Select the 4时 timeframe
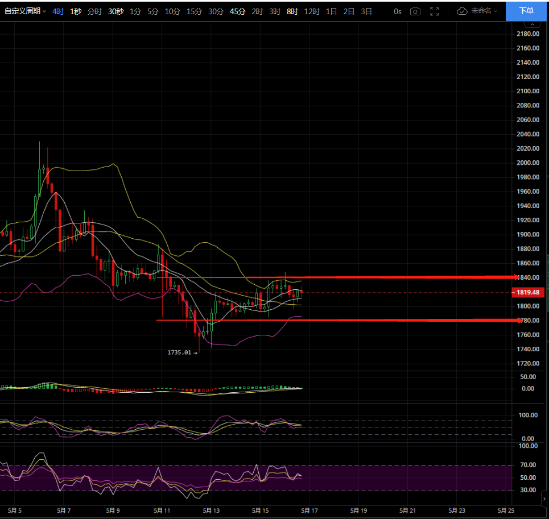Screen dimensions: 549x519 click(58, 11)
